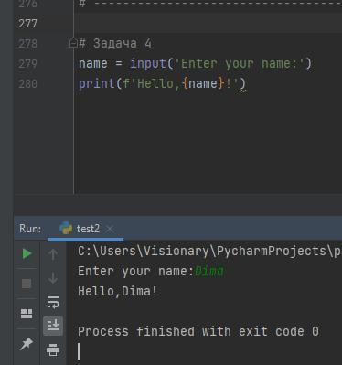
Task: Rerun test2 with the green play icon
Action: (27, 253)
